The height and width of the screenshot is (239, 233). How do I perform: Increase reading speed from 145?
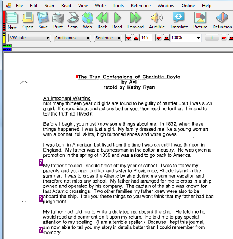pyautogui.click(x=136, y=38)
